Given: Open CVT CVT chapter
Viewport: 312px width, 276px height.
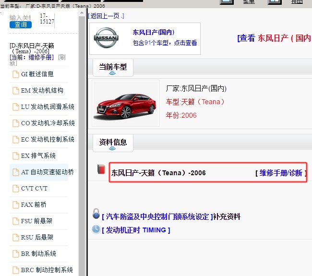Looking at the screenshot, I should pyautogui.click(x=34, y=188).
